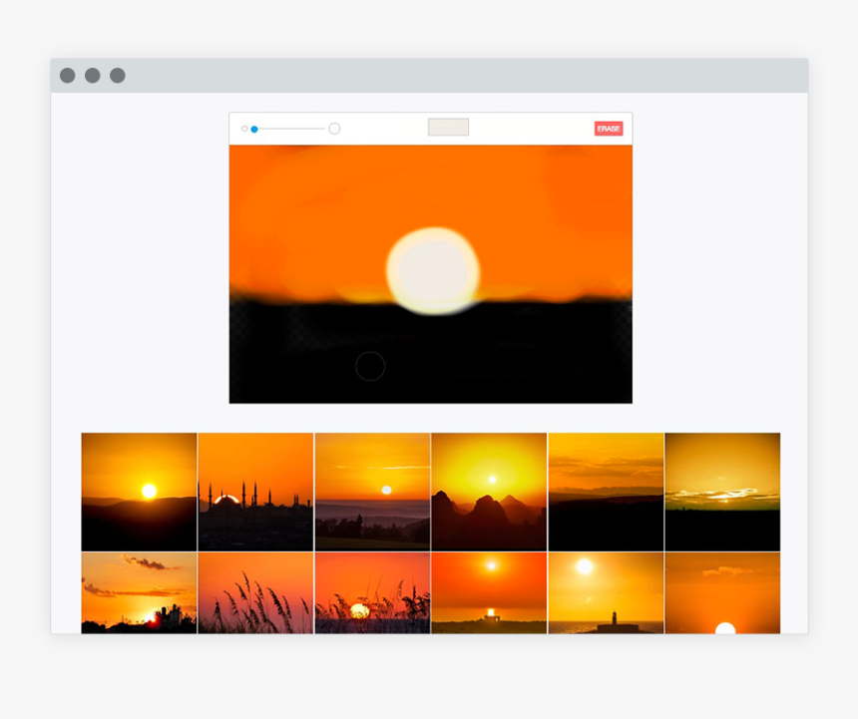The width and height of the screenshot is (858, 719).
Task: Select the sun reflecting over building thumbnail
Action: coord(489,592)
